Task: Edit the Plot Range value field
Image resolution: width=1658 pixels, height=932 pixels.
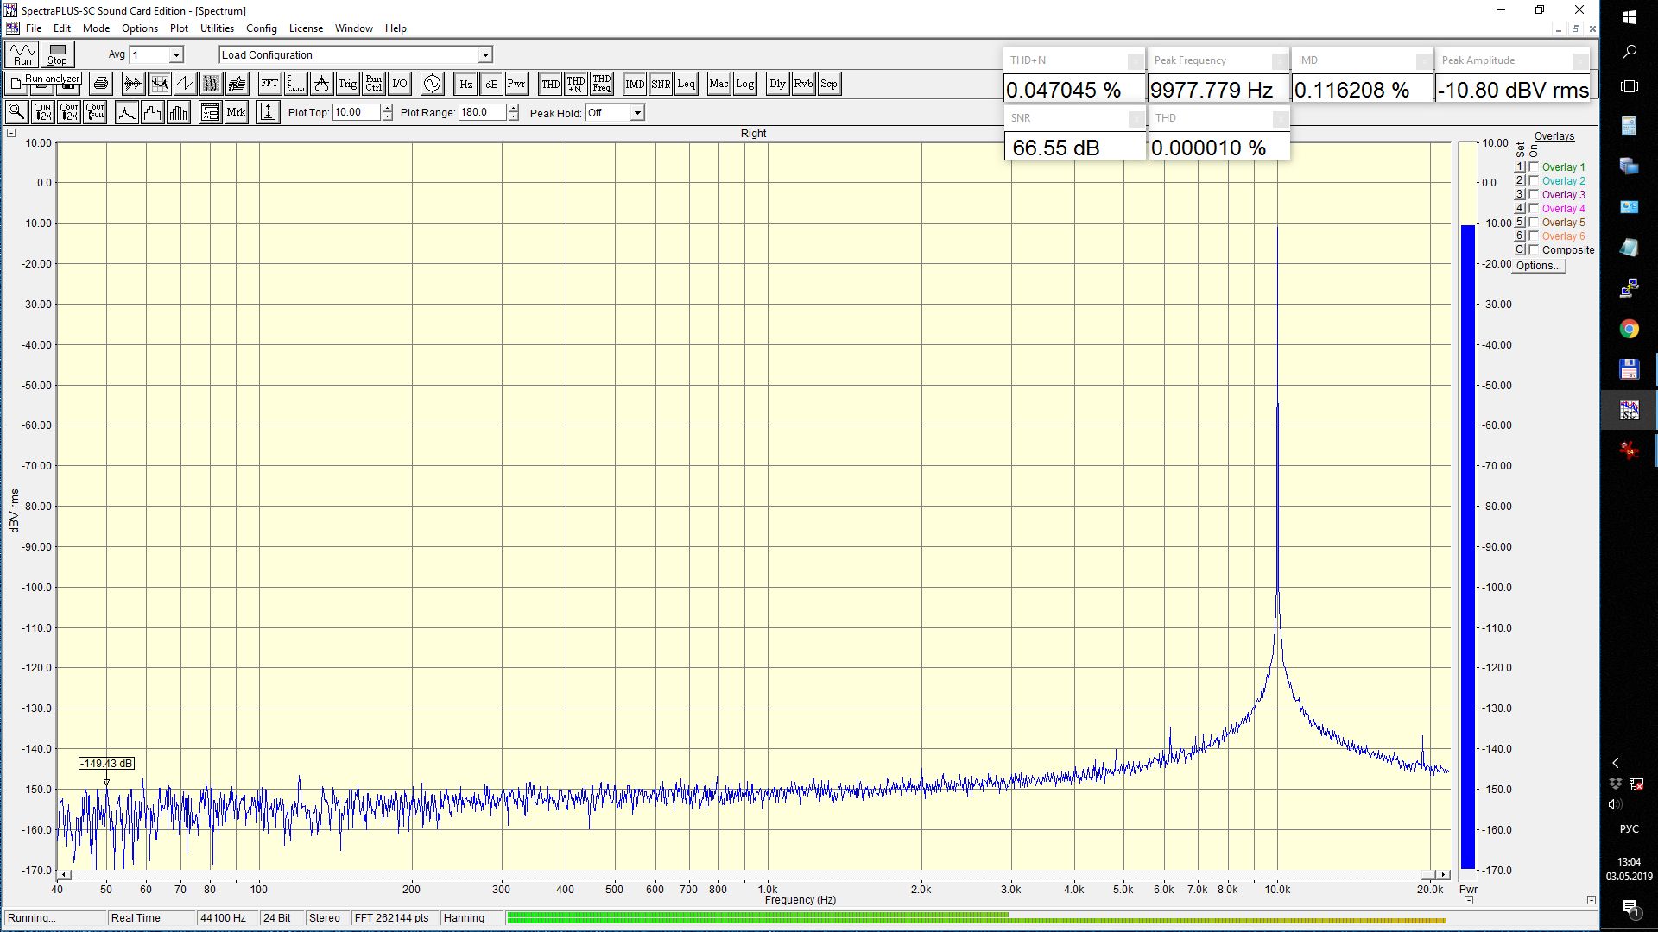Action: tap(482, 112)
